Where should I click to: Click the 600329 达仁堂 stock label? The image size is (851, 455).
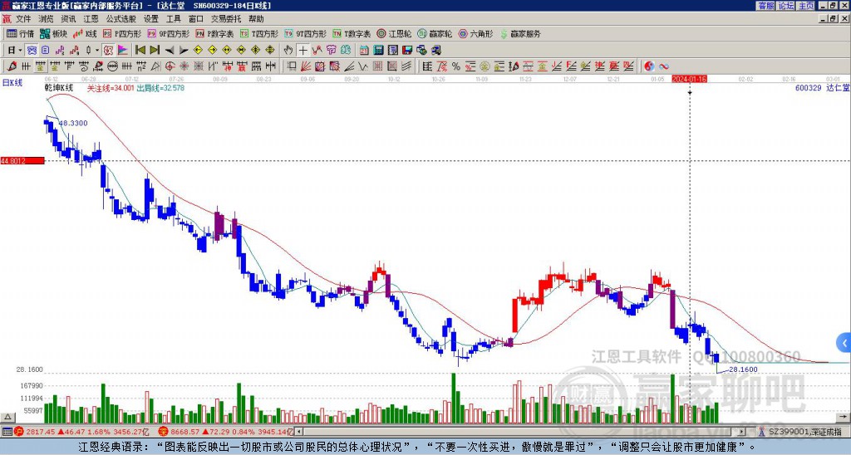[822, 87]
